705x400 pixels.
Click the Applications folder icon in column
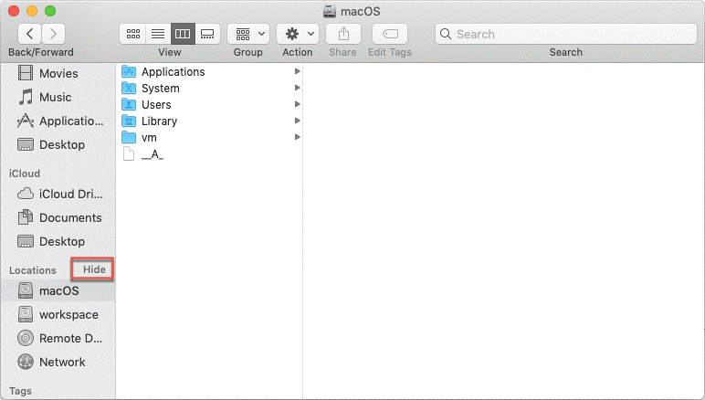129,71
